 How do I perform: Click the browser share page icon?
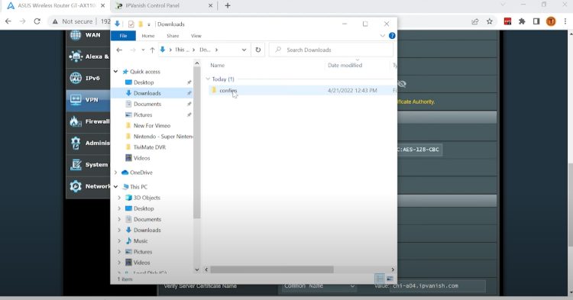[474, 21]
